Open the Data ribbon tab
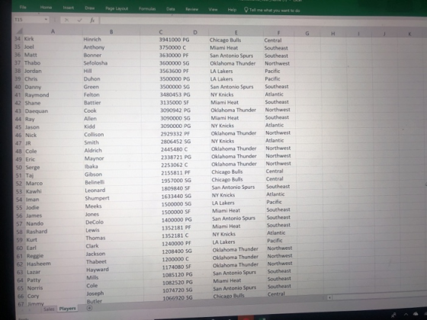This screenshot has width=427, height=320. 171,9
